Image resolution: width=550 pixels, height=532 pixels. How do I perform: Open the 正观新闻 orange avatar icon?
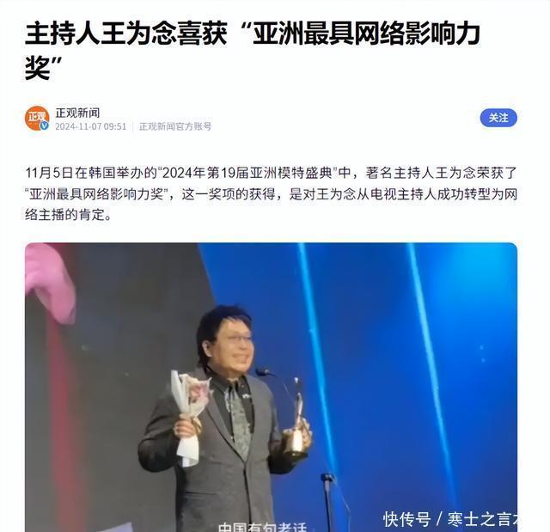click(37, 119)
